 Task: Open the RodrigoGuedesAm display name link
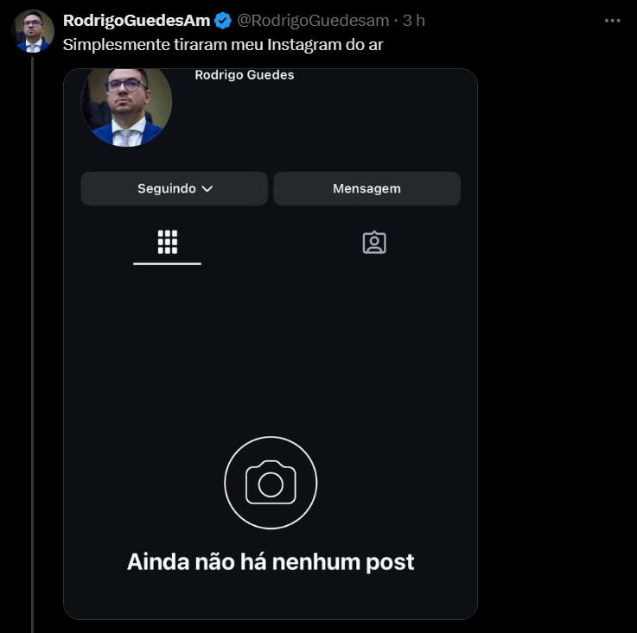(x=137, y=21)
